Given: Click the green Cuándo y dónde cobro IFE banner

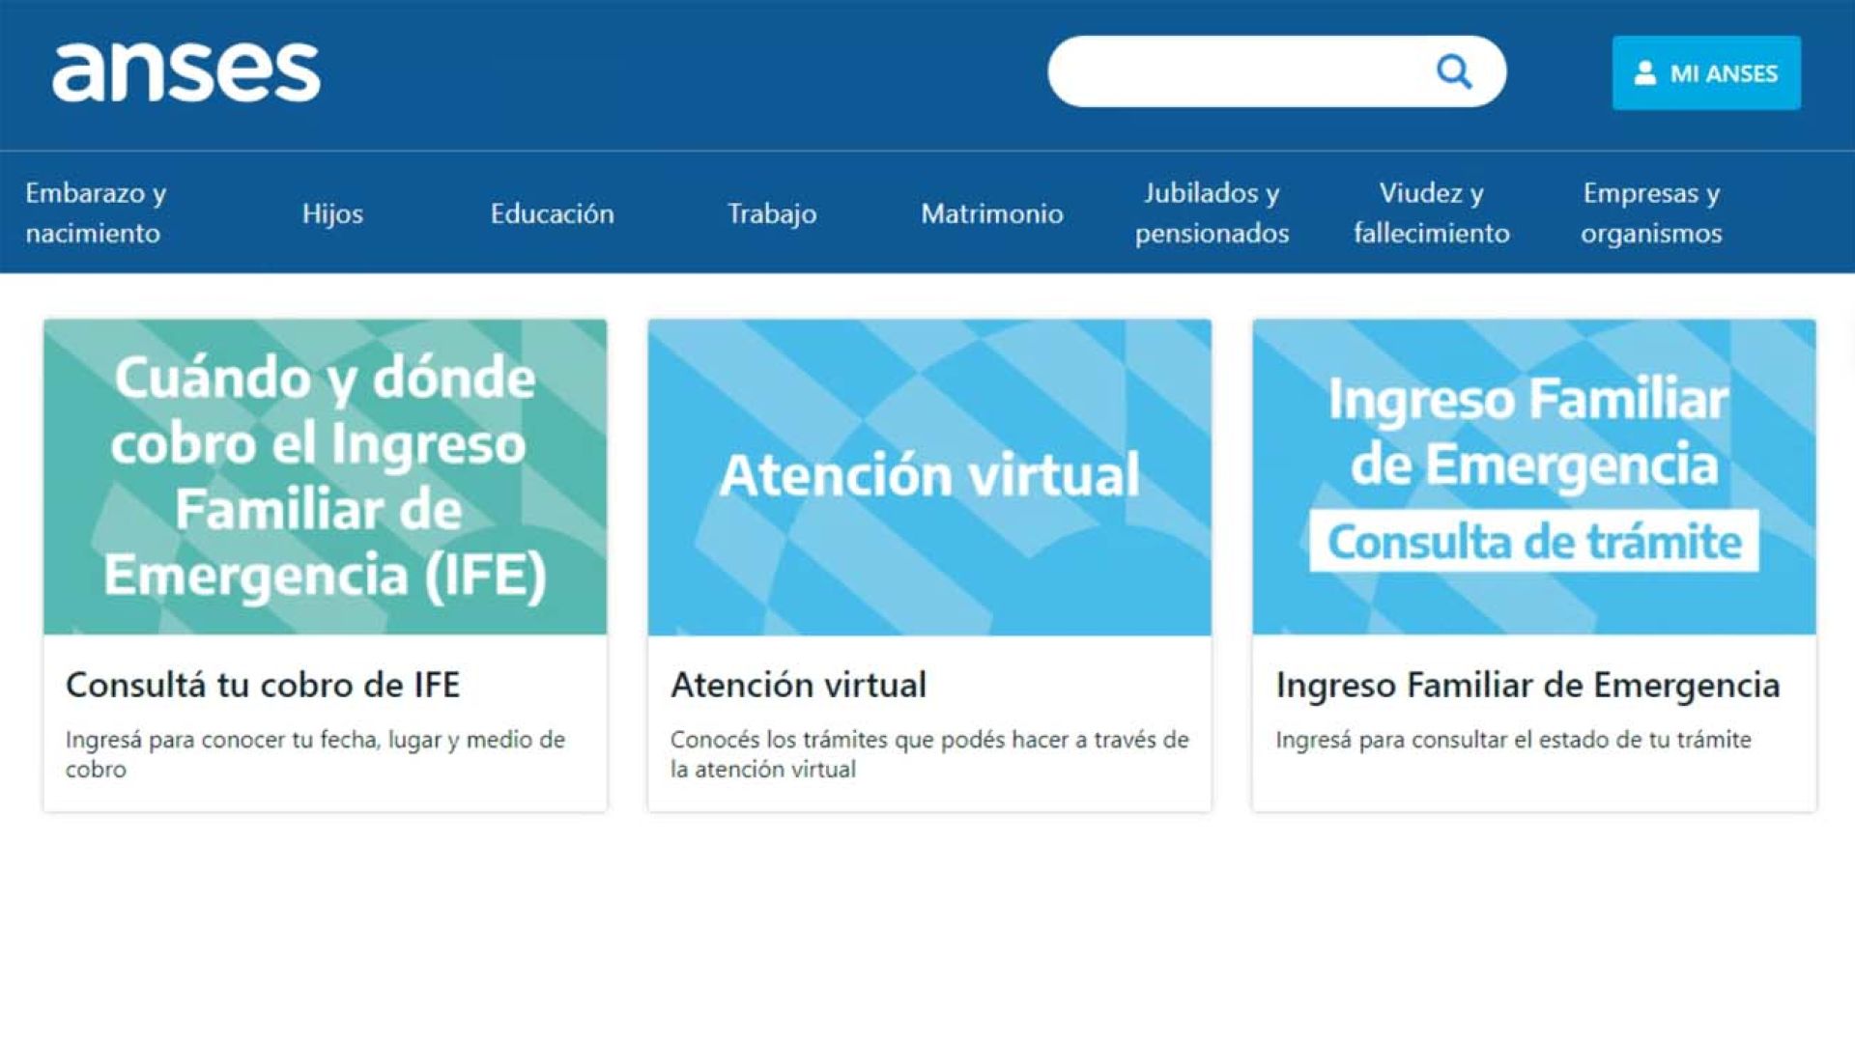Looking at the screenshot, I should click(x=326, y=477).
